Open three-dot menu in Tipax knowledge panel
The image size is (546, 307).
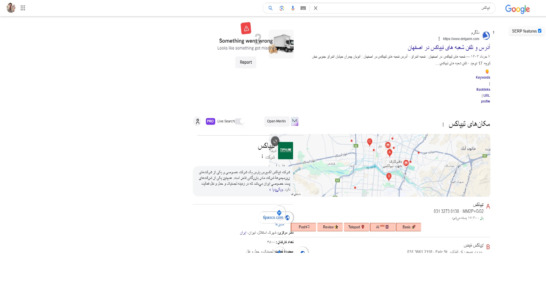(x=262, y=156)
